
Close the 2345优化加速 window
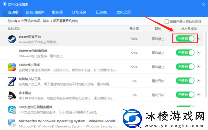point(203,5)
